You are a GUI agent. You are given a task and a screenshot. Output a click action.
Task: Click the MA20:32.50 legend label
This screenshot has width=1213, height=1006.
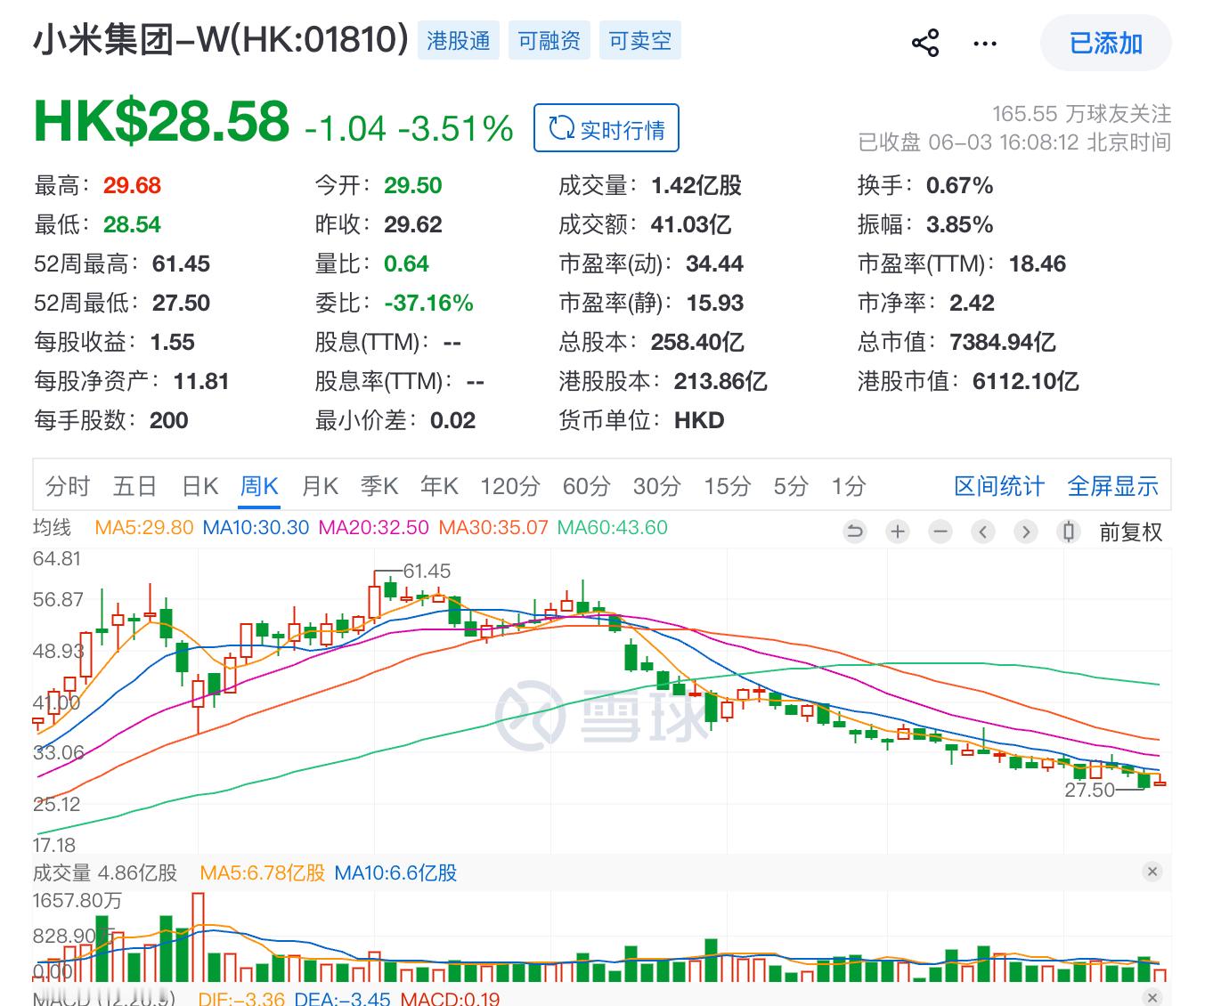374,527
